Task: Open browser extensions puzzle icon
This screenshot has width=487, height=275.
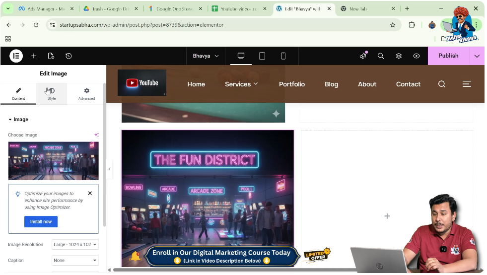Action: (412, 25)
